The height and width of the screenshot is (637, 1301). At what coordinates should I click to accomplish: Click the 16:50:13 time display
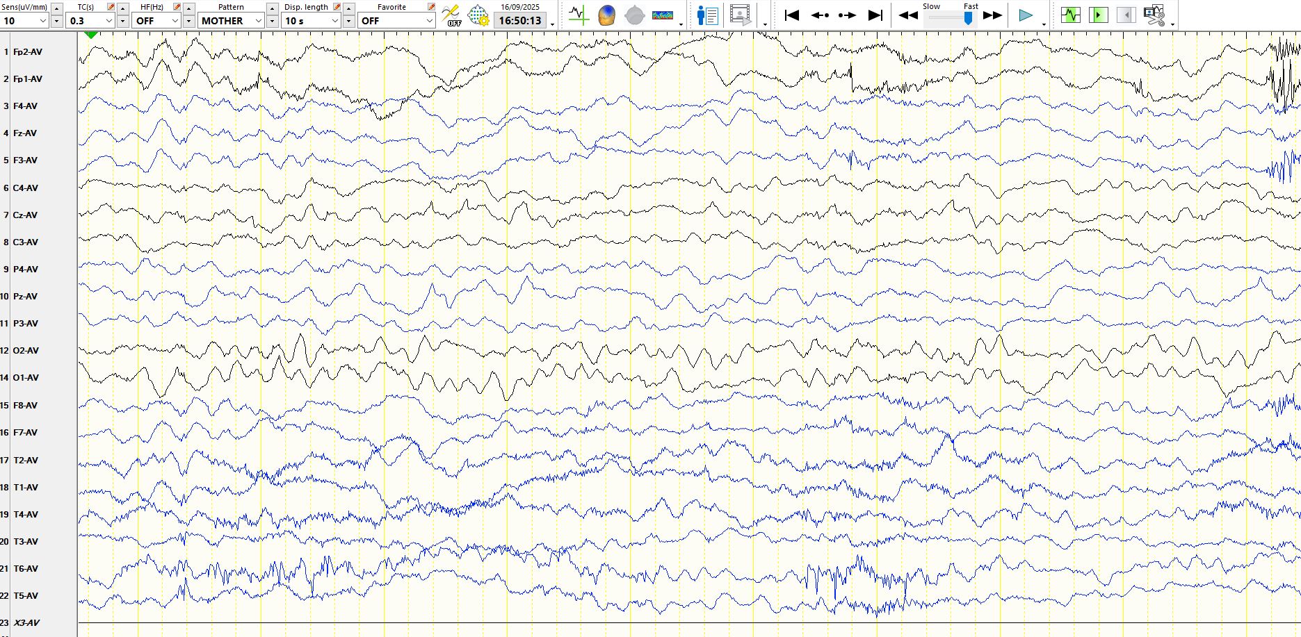pyautogui.click(x=520, y=21)
